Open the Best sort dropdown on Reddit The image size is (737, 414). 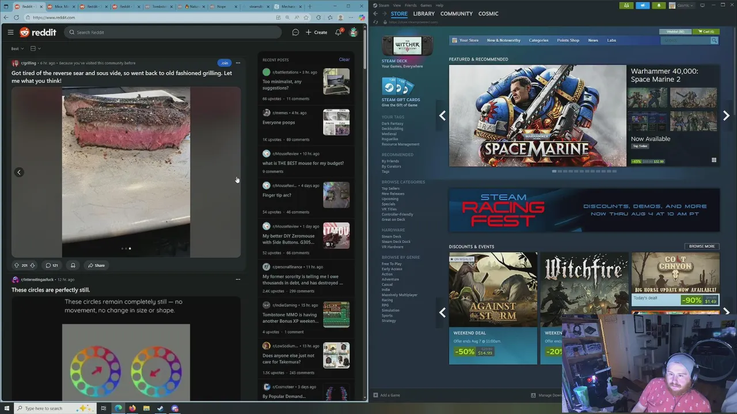click(18, 48)
